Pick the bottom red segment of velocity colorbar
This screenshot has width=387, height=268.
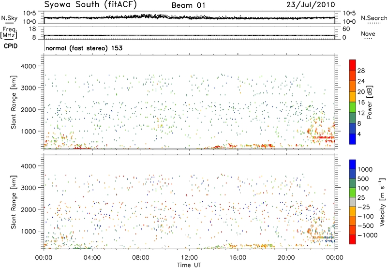353,239
